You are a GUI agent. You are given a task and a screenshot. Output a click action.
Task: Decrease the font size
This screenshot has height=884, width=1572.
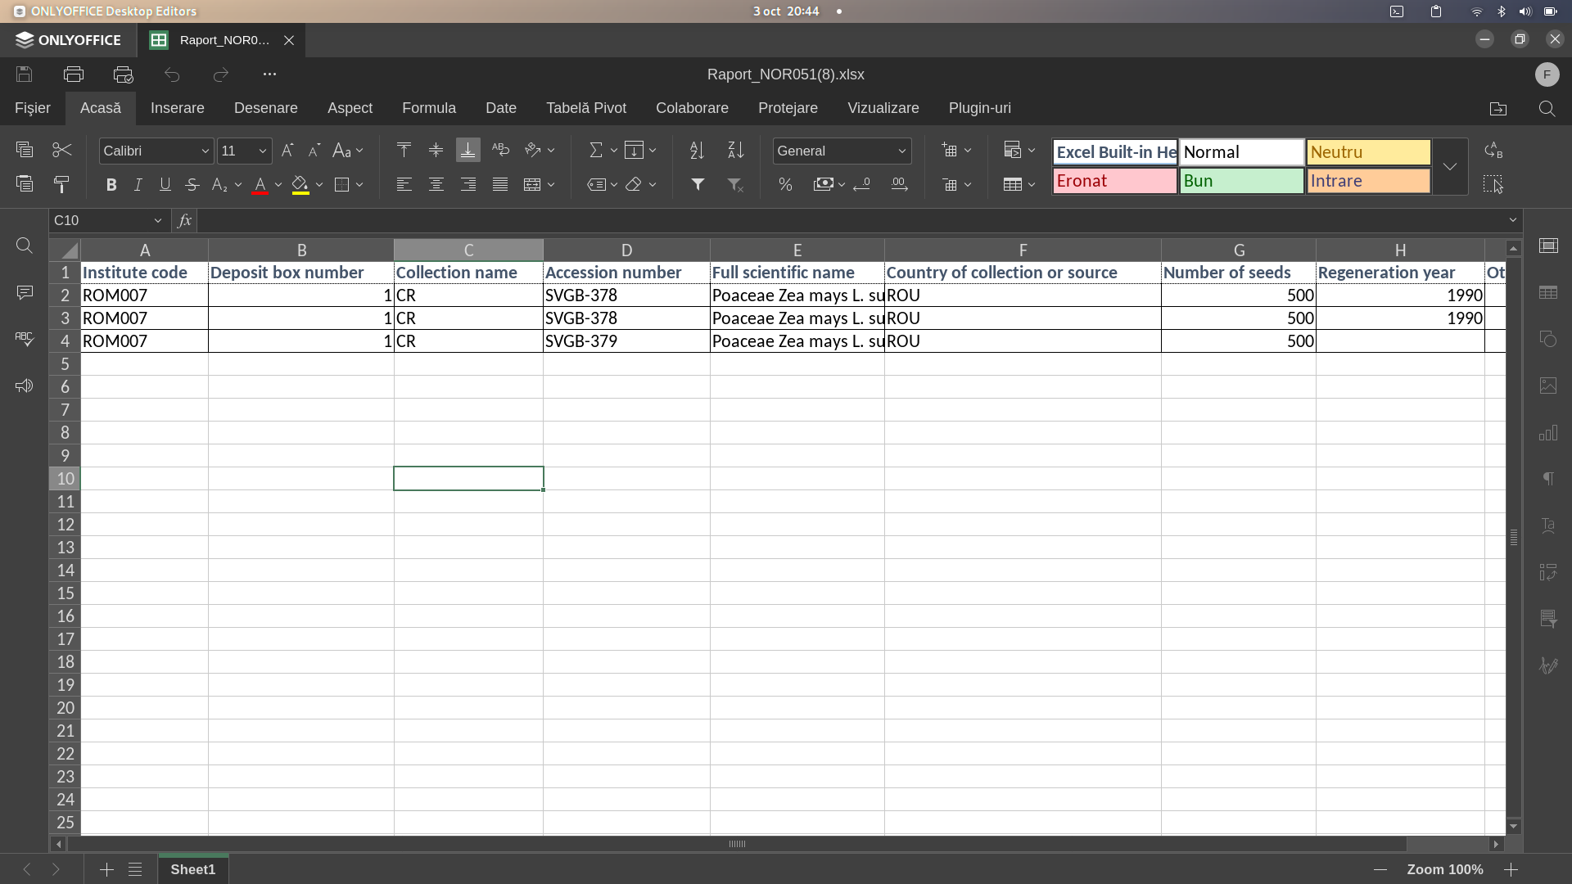pos(314,151)
